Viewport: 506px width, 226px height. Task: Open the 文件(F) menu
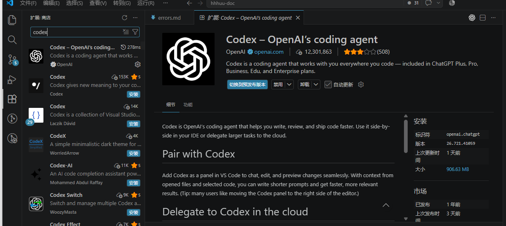(28, 3)
